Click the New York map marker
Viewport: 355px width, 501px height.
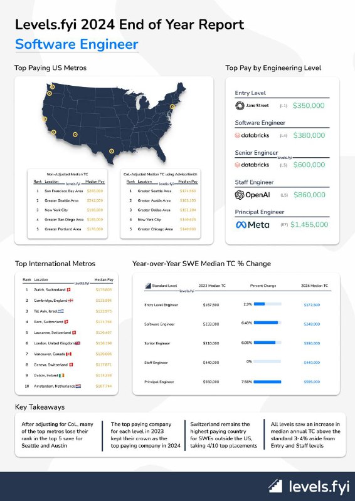click(x=172, y=106)
